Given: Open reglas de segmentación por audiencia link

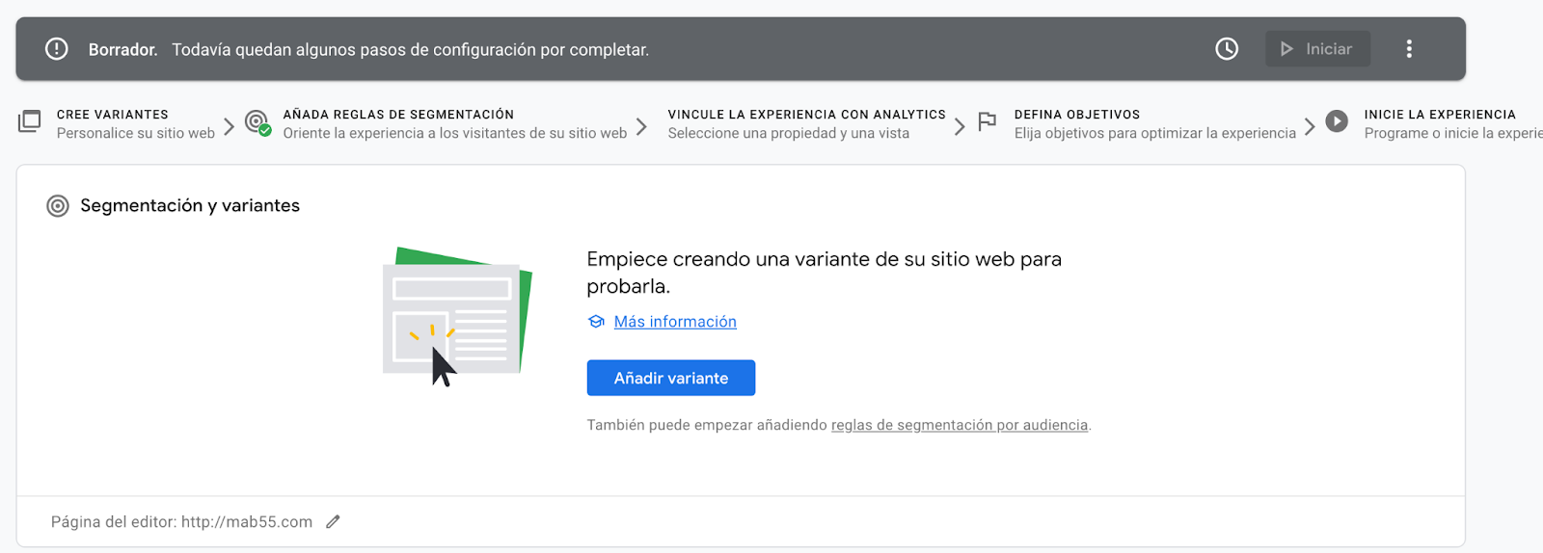Looking at the screenshot, I should tap(959, 425).
